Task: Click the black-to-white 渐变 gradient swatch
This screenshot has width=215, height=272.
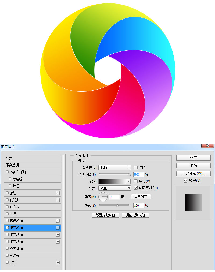Action: click(x=112, y=181)
